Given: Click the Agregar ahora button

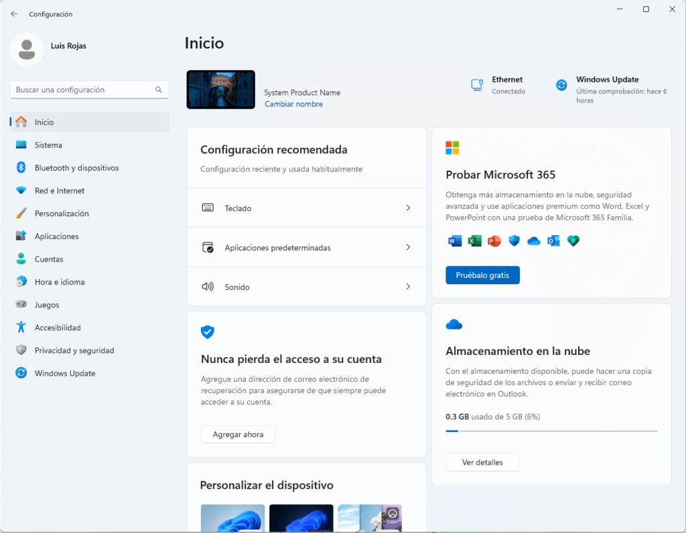Looking at the screenshot, I should point(238,435).
